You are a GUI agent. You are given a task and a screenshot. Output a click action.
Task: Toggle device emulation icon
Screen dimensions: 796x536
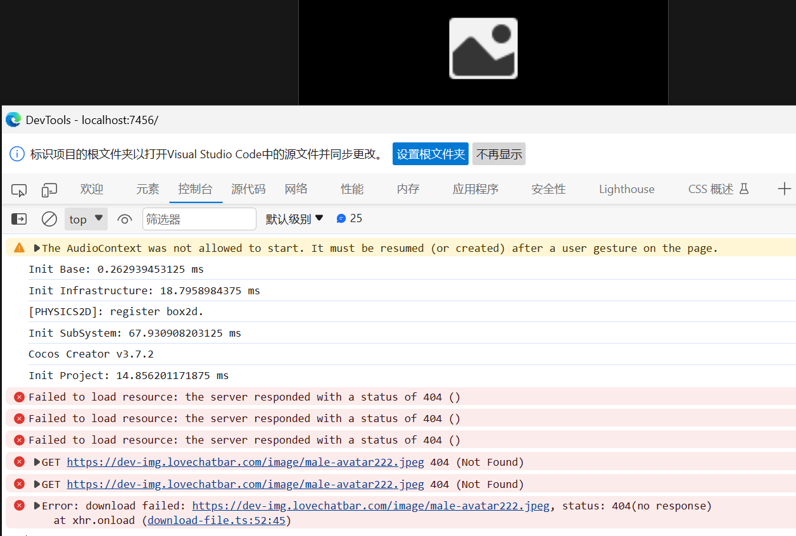tap(49, 190)
